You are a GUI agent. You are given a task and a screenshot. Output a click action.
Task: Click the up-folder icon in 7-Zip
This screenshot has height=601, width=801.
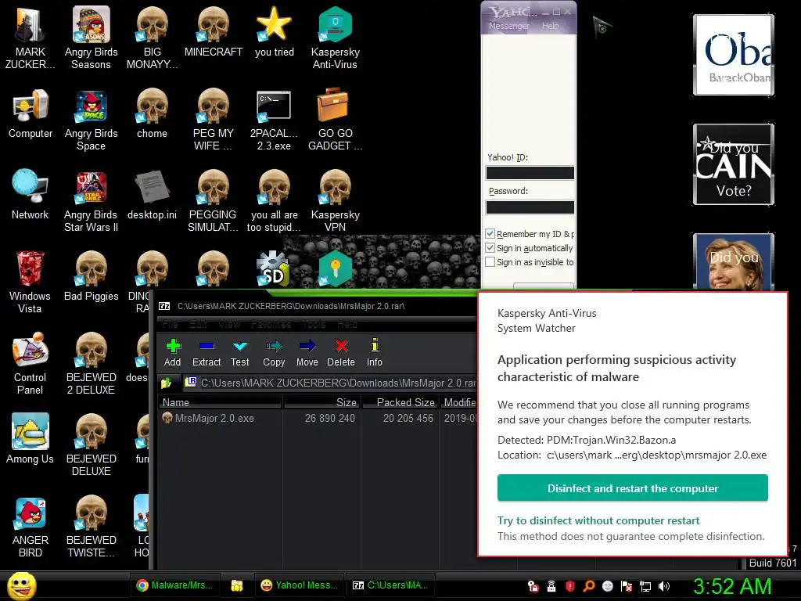[x=167, y=383]
